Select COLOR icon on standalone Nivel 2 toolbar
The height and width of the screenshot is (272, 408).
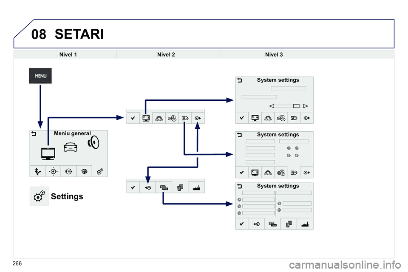click(x=159, y=118)
